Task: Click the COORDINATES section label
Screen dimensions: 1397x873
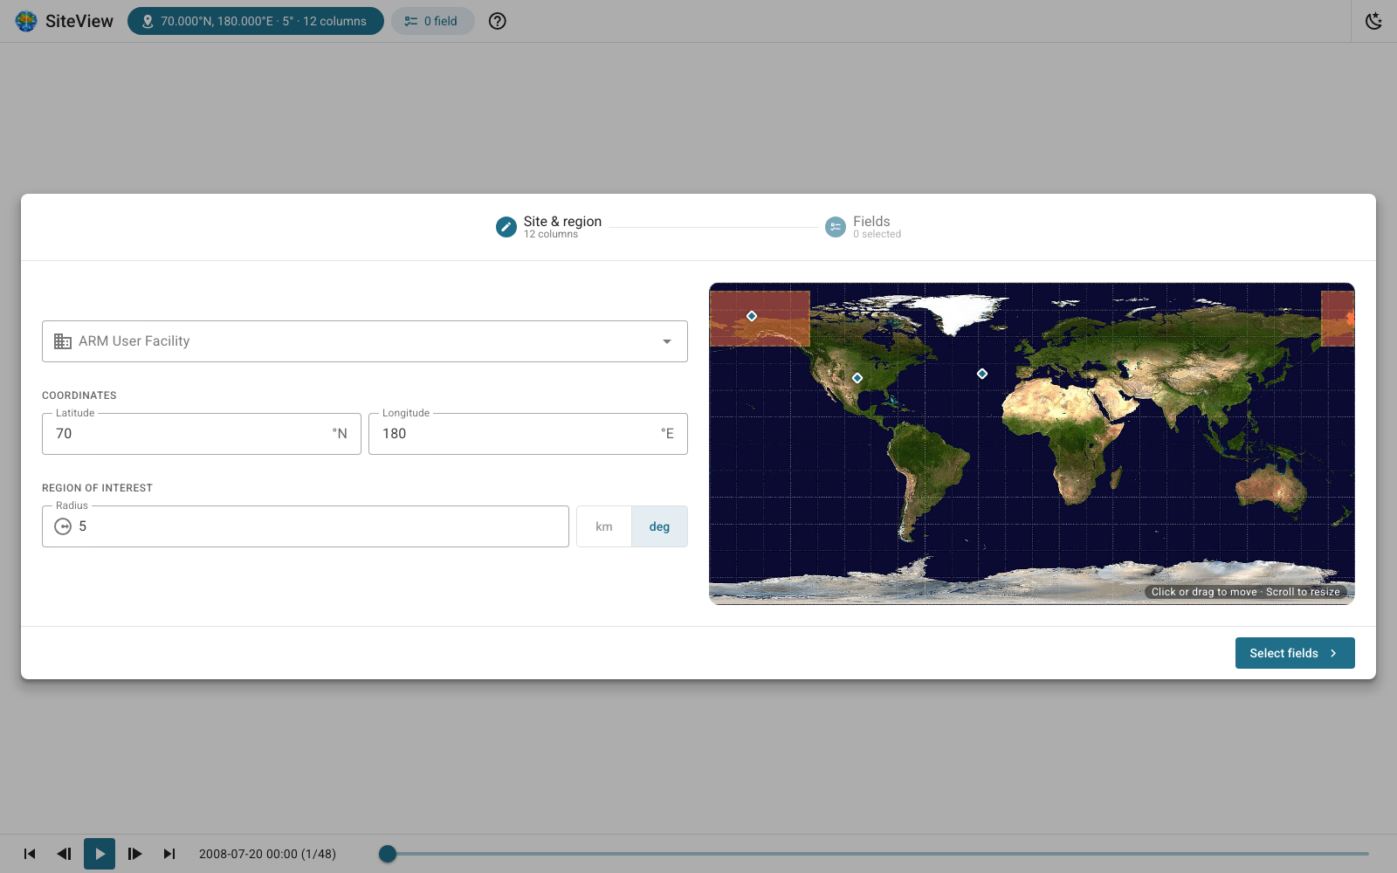Action: tap(79, 395)
